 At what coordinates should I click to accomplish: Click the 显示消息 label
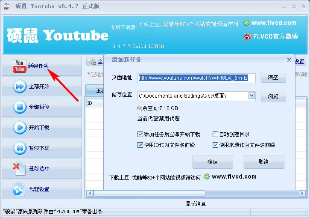click(196, 204)
